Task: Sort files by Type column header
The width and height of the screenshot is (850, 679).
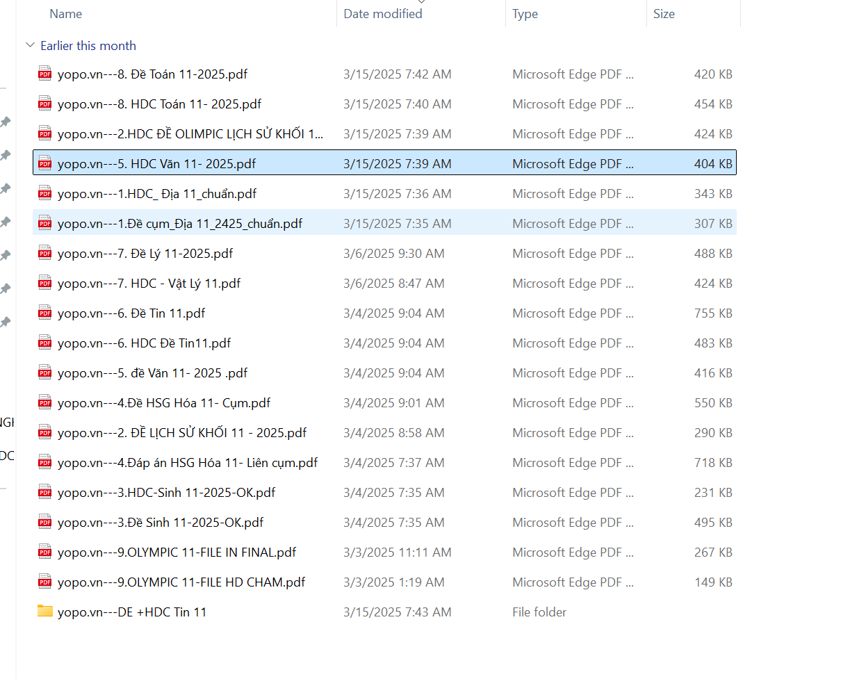Action: pyautogui.click(x=525, y=14)
